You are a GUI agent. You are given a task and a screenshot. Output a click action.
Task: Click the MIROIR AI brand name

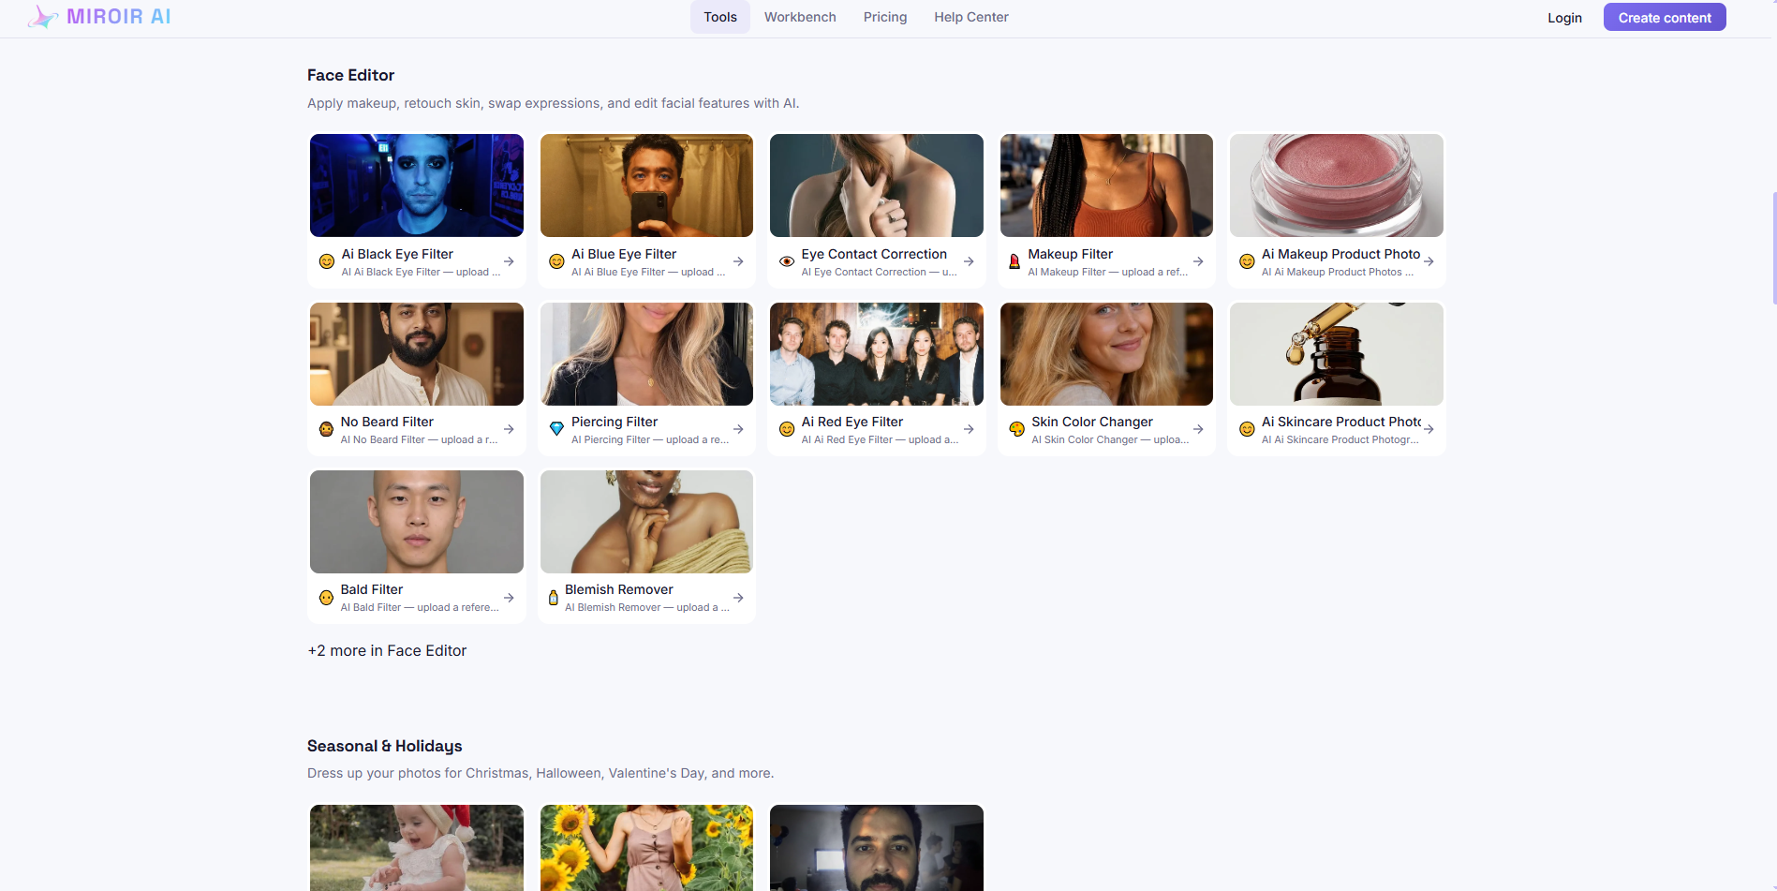point(119,17)
